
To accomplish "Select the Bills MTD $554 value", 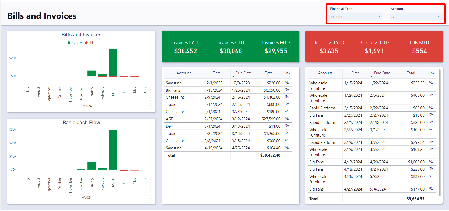I will coord(419,51).
